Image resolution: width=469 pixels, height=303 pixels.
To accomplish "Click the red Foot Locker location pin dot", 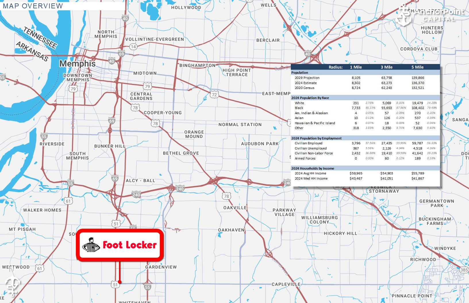I will point(120,282).
